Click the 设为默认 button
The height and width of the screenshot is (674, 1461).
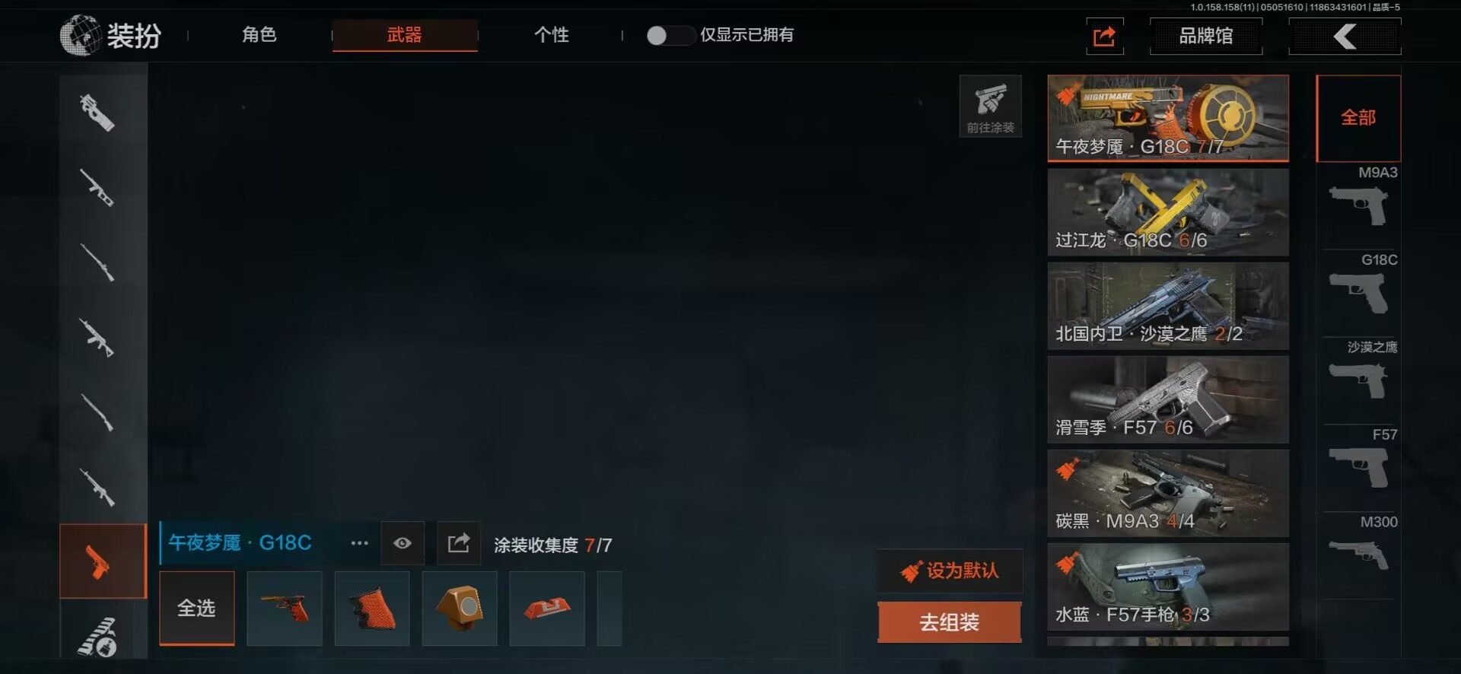coord(950,571)
